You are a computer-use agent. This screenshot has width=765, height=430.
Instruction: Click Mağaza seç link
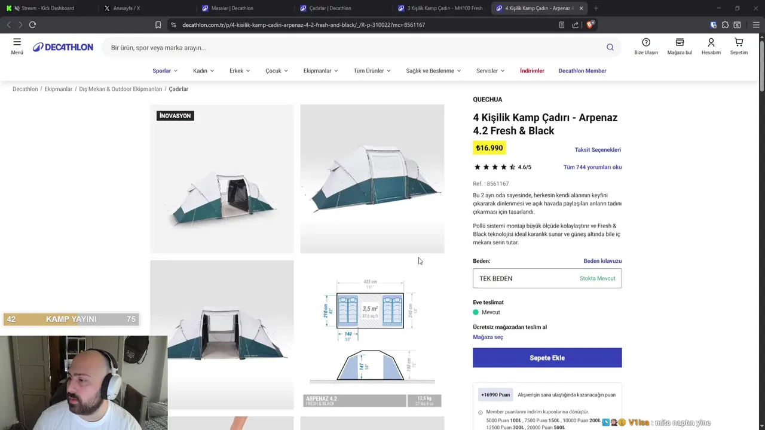pos(488,337)
